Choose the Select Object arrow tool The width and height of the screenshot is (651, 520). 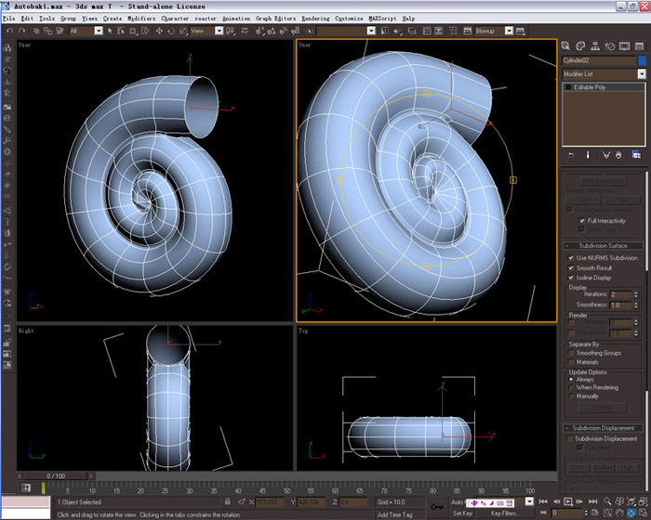click(110, 31)
